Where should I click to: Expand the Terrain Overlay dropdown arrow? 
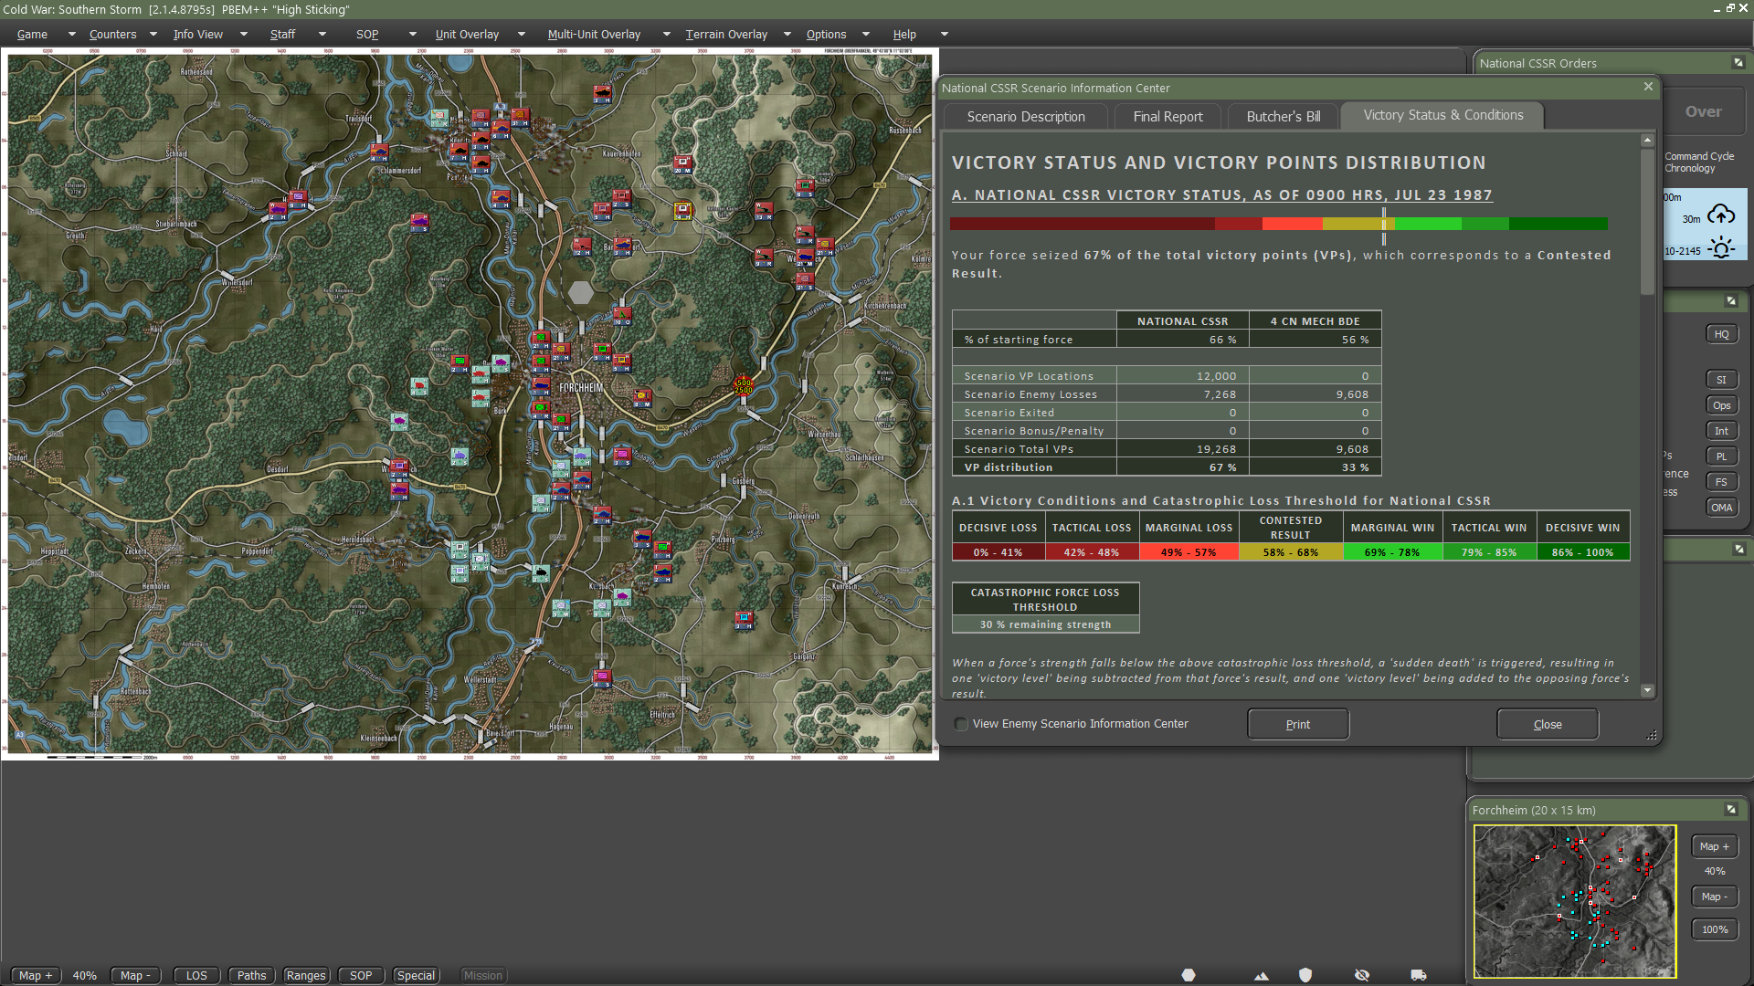point(787,35)
